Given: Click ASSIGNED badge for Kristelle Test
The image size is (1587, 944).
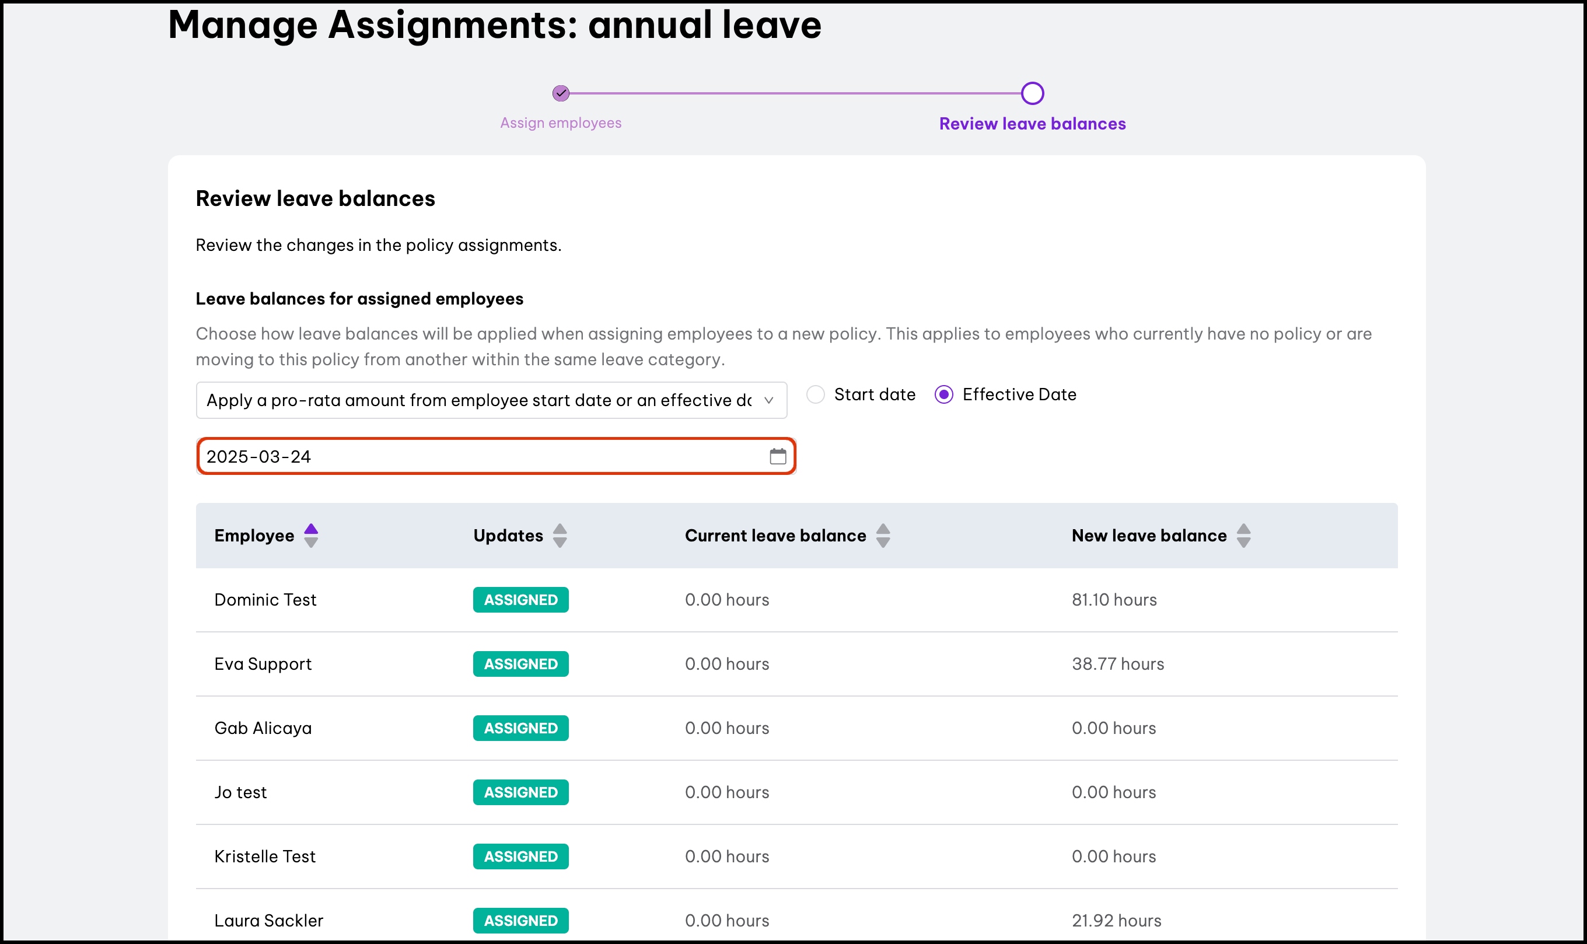Looking at the screenshot, I should coord(520,856).
